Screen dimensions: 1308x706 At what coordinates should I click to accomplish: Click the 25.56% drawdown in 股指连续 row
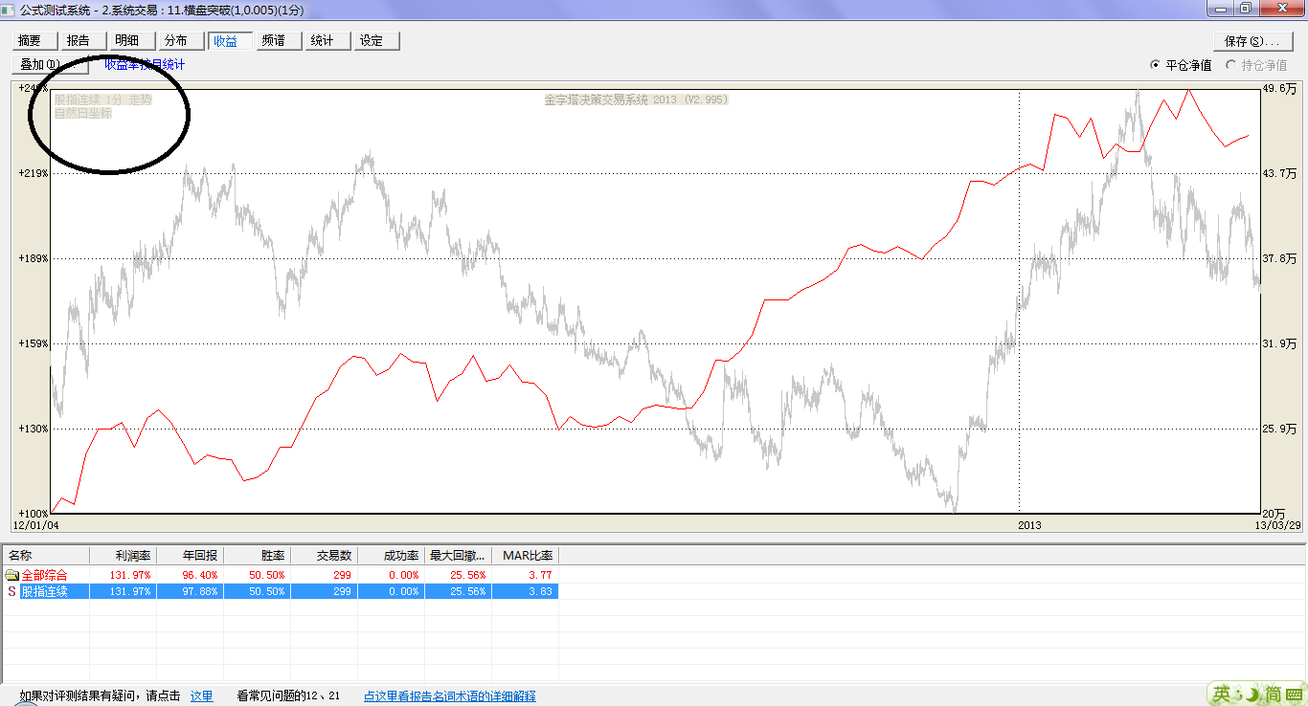pyautogui.click(x=467, y=591)
